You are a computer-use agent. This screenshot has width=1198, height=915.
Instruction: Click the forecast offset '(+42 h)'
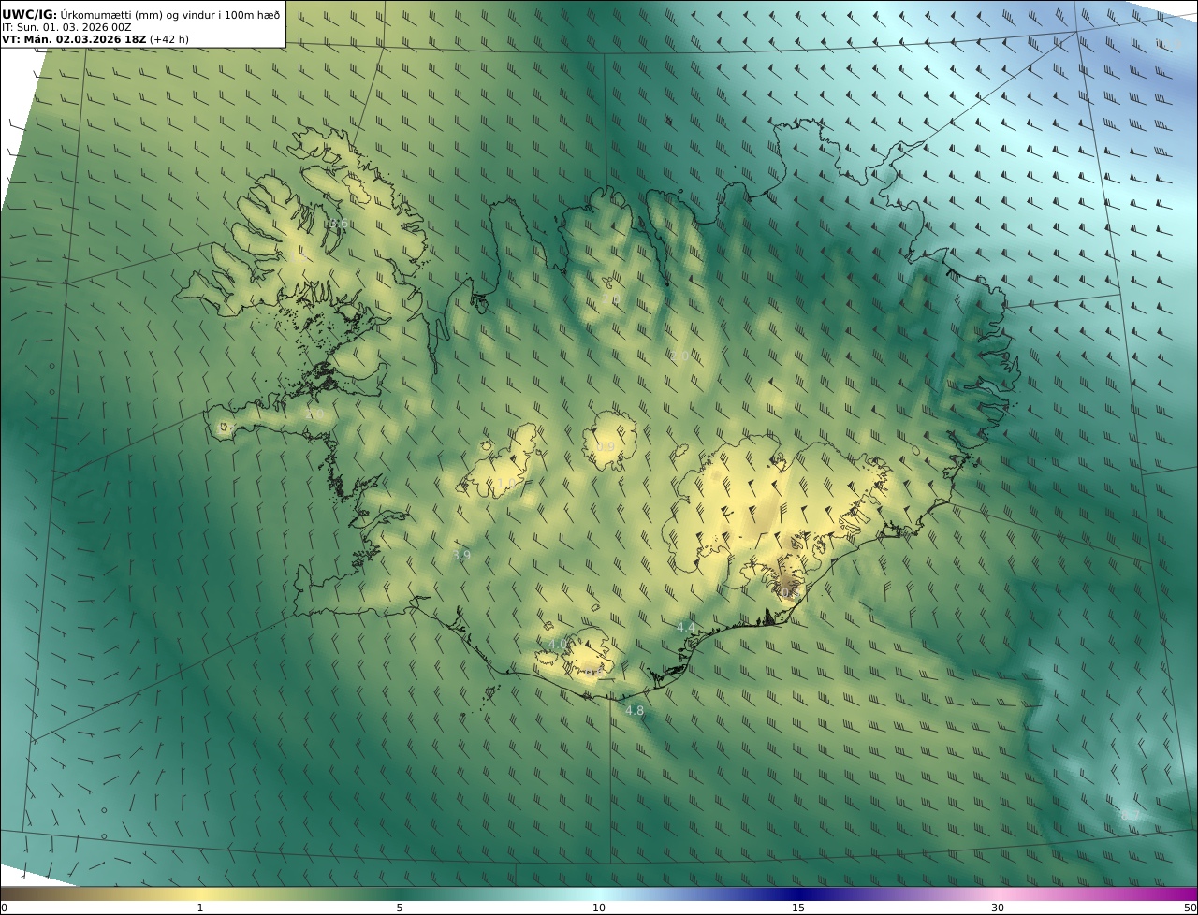[x=169, y=40]
